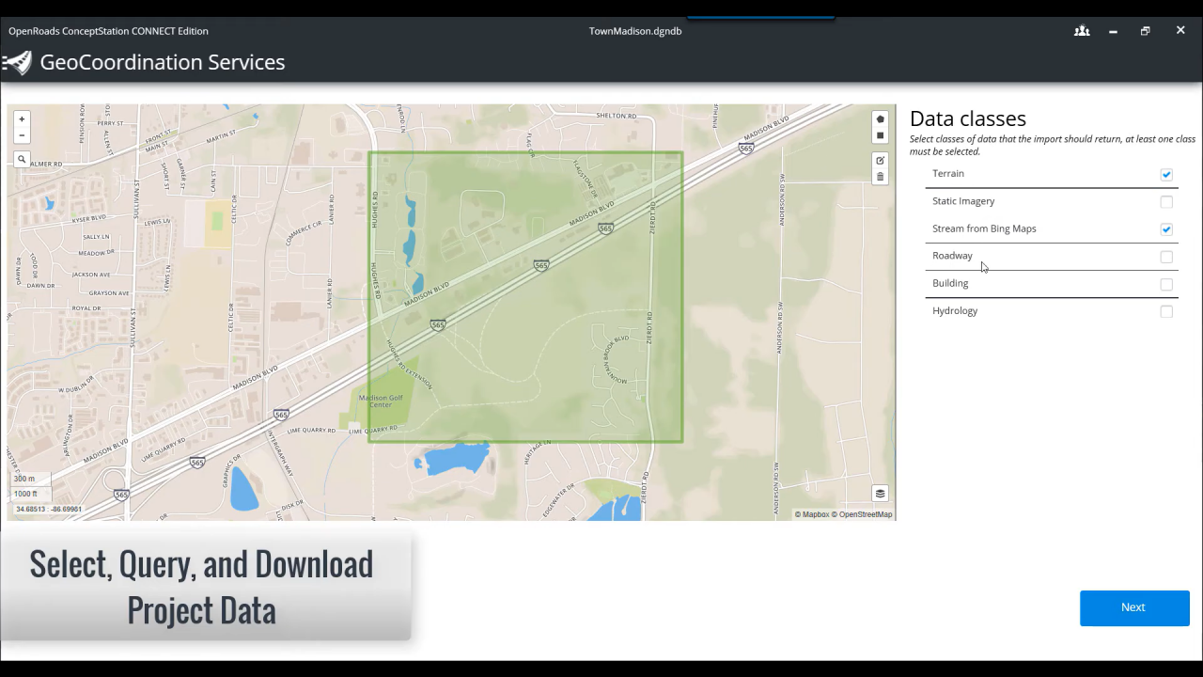Uncheck Stream from Bing Maps
The image size is (1203, 677).
(1166, 229)
